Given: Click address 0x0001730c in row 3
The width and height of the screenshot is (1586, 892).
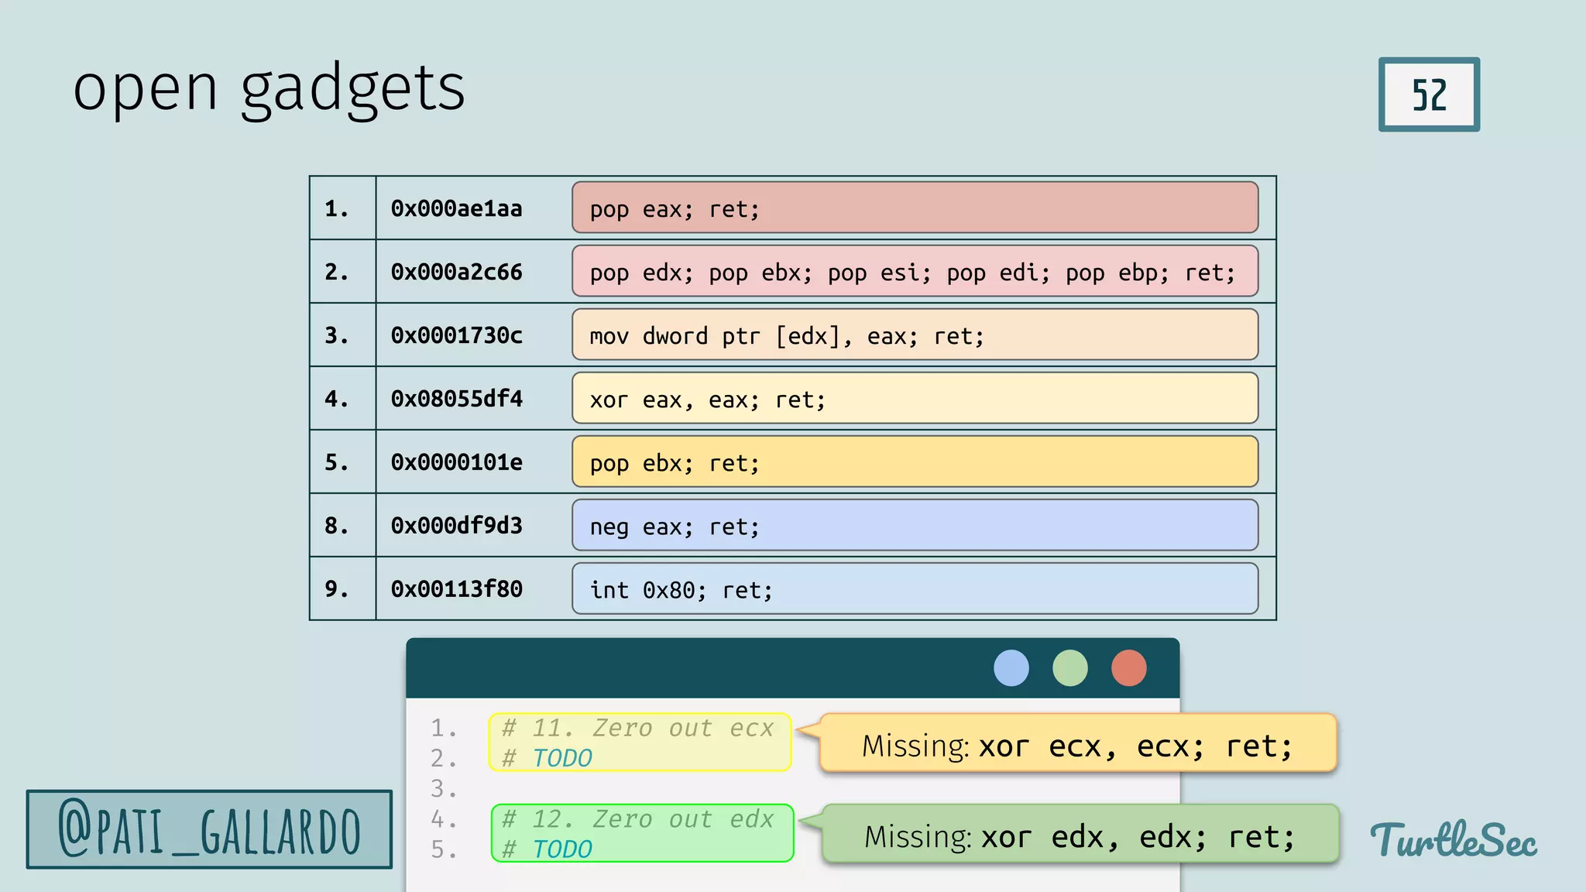Looking at the screenshot, I should click(x=456, y=335).
